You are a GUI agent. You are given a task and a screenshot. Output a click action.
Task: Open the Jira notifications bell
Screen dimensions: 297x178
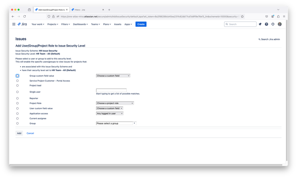260,24
